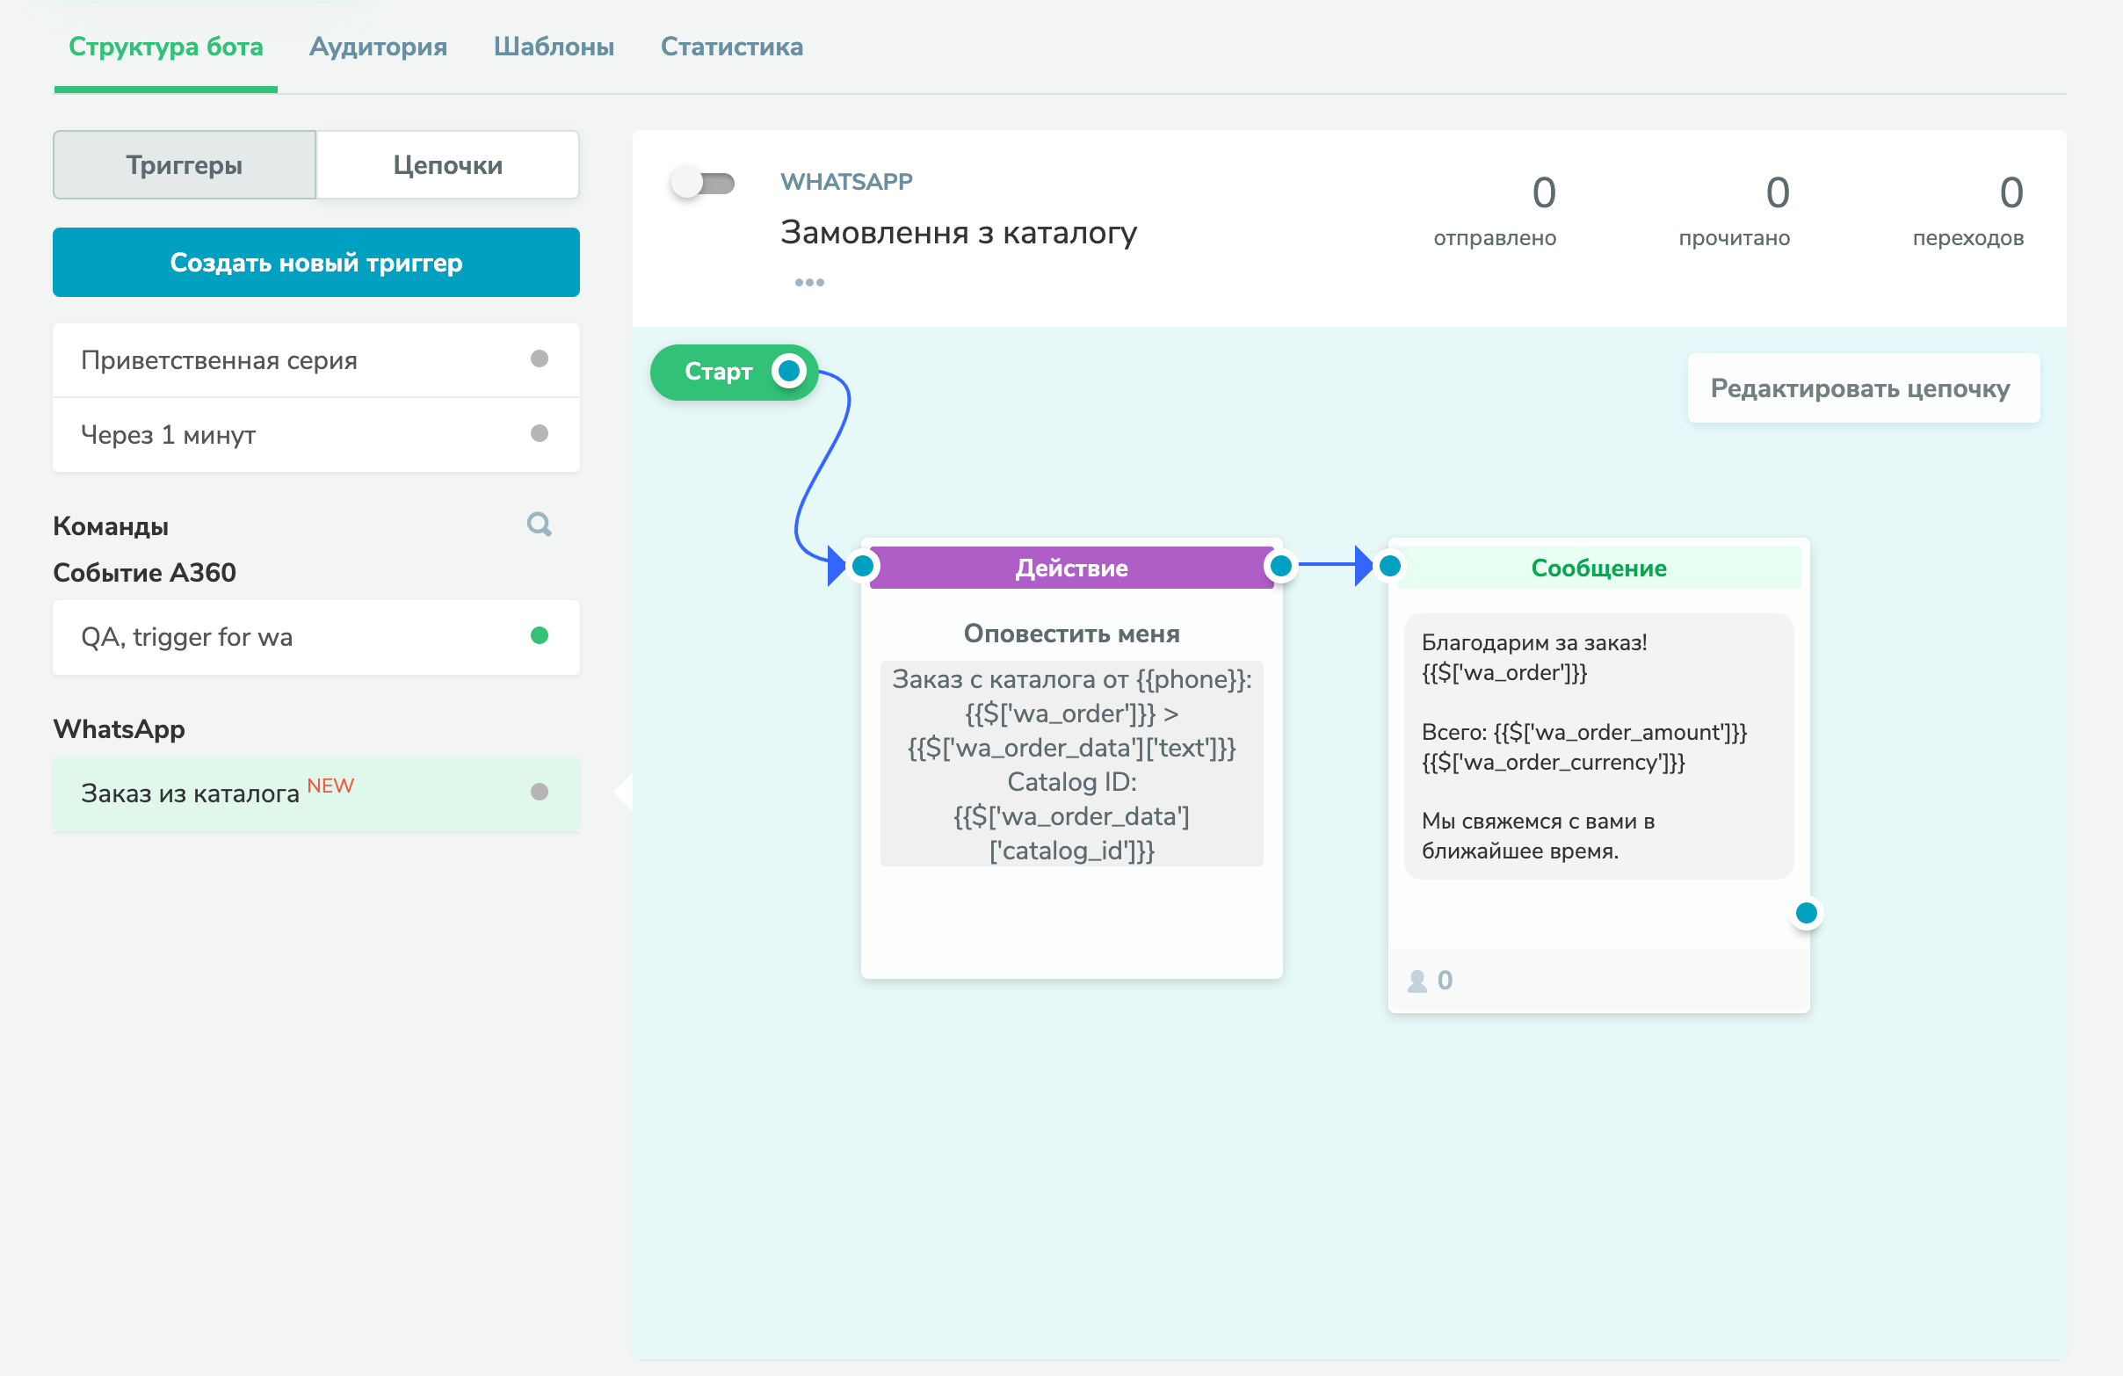
Task: Click the subscriber count person icon
Action: click(1417, 981)
